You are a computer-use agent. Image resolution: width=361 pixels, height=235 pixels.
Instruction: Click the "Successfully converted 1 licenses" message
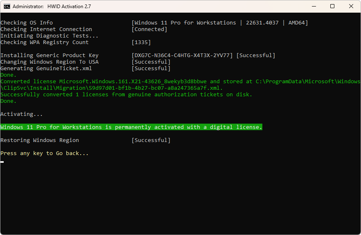(126, 95)
